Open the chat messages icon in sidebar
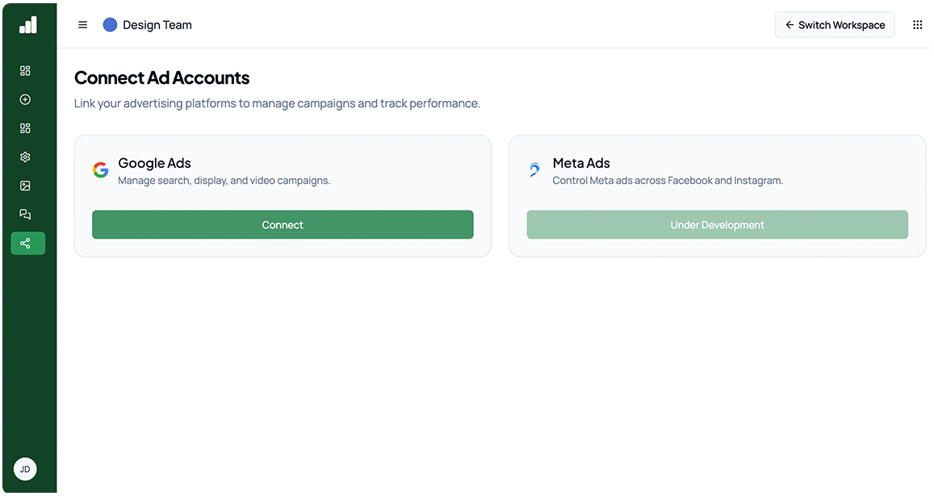 pos(25,215)
